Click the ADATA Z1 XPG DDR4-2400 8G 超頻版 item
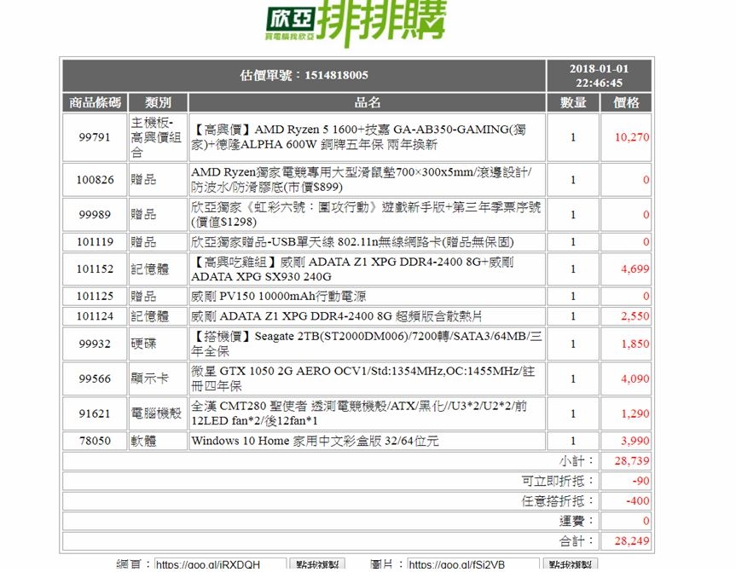736x572 pixels. click(337, 316)
